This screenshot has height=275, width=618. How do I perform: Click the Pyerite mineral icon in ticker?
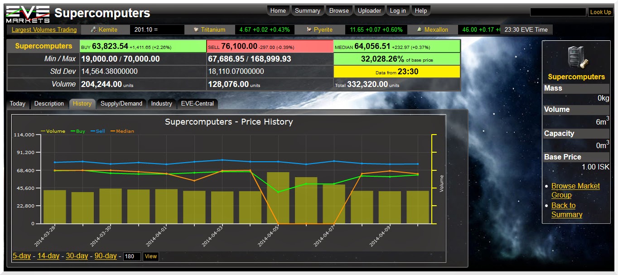[x=309, y=29]
